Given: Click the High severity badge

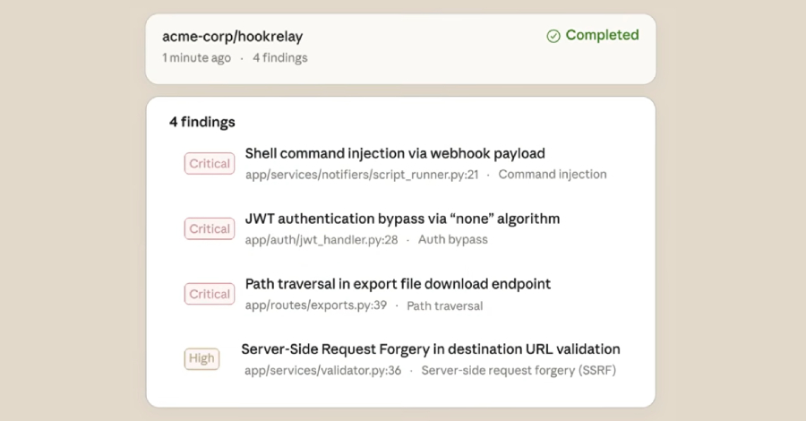Looking at the screenshot, I should 201,359.
